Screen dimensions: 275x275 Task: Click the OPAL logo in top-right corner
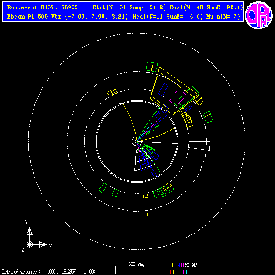tap(259, 15)
